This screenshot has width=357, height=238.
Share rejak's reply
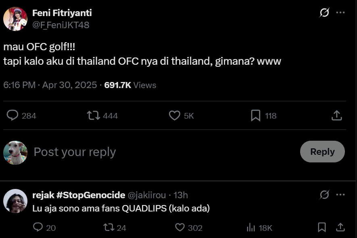pos(340,228)
